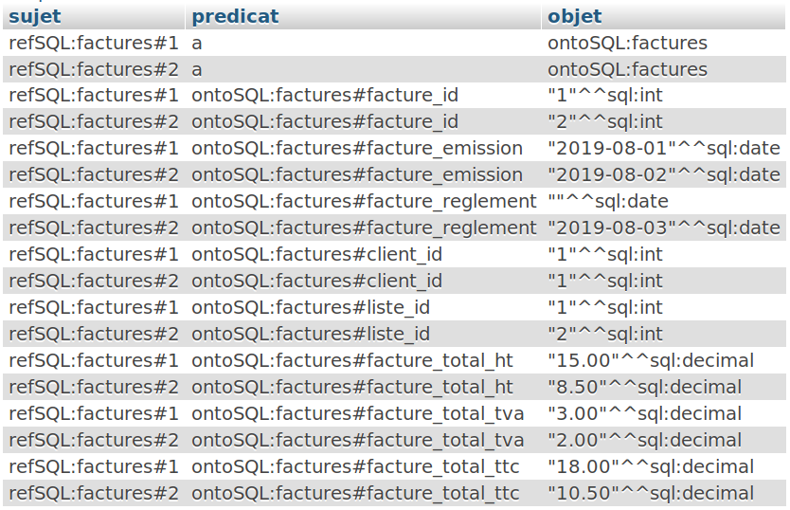Image resolution: width=790 pixels, height=510 pixels.
Task: Select the "8.50"^^sql:decimal cell
Action: point(644,388)
